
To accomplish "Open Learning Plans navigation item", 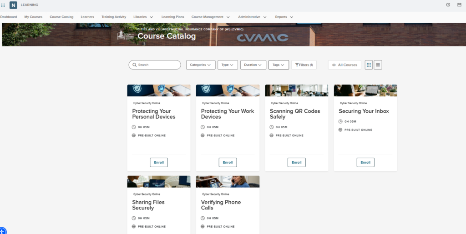I will 172,17.
